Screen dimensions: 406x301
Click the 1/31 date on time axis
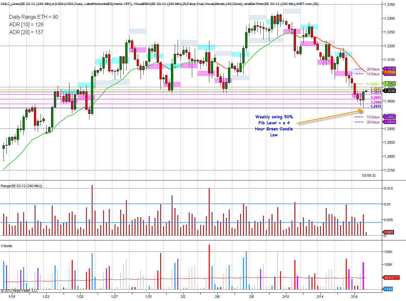(x=148, y=297)
